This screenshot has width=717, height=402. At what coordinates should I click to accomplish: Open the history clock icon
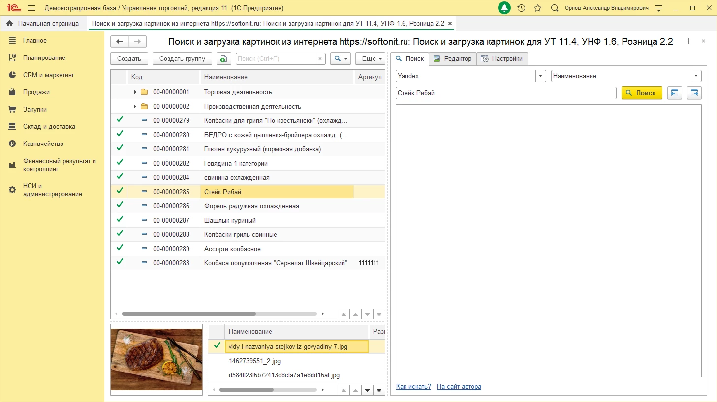[522, 8]
